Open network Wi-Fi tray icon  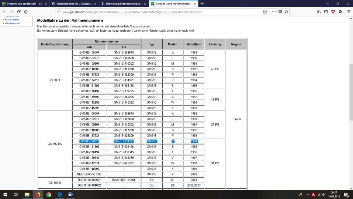pos(319,194)
